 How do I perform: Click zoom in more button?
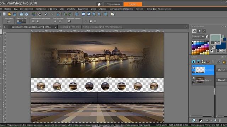click(60, 21)
